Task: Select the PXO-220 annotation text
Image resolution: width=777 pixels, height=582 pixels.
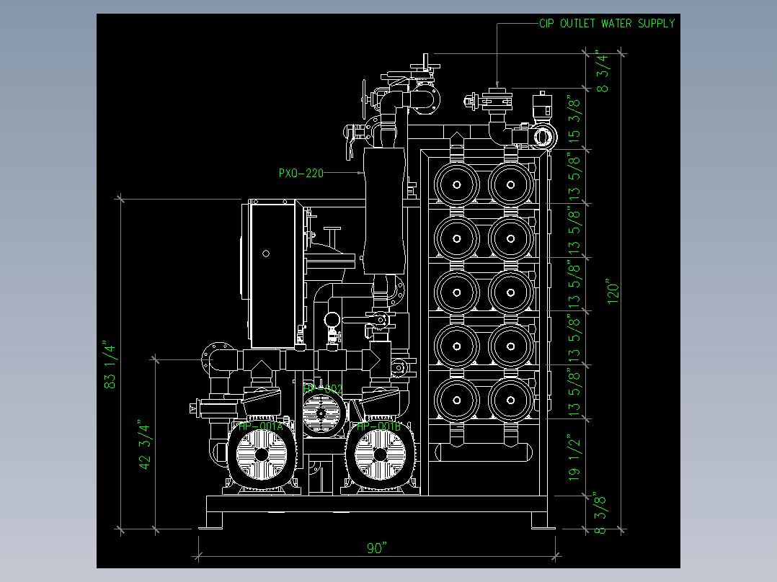Action: 301,174
